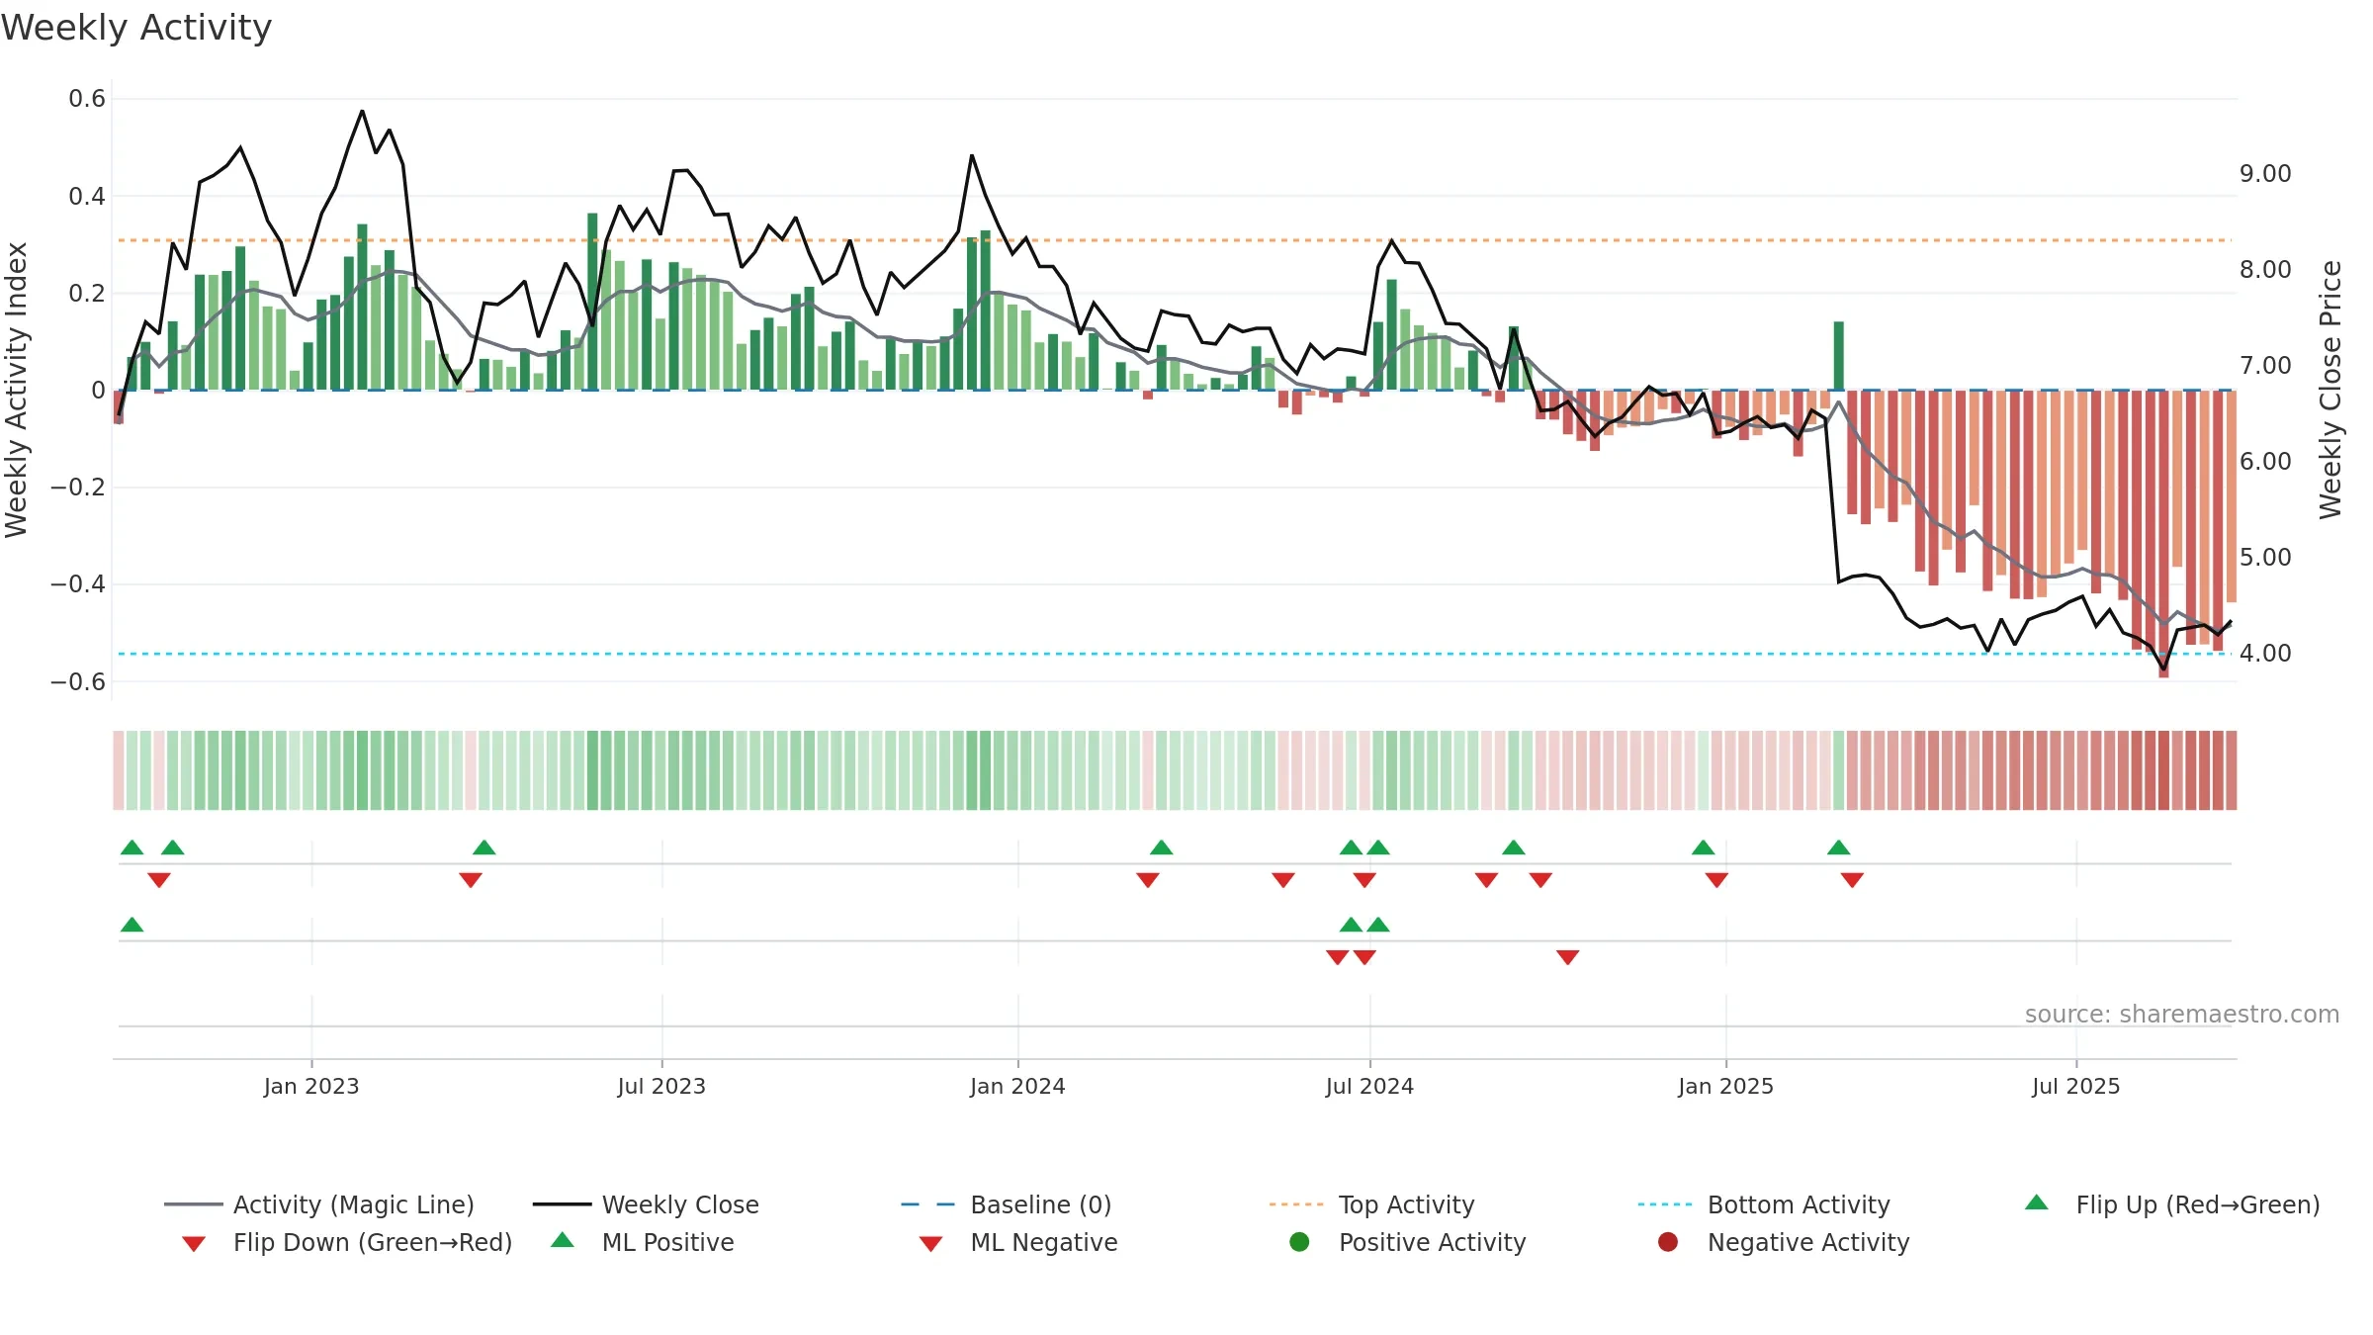
Task: Toggle the Activity (Magic Line) legend entry
Action: pos(319,1204)
